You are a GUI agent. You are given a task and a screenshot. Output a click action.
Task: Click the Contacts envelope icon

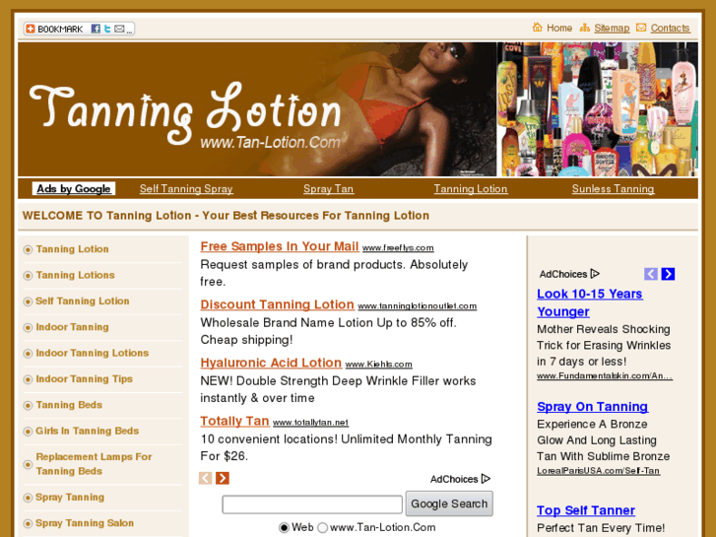coord(641,28)
